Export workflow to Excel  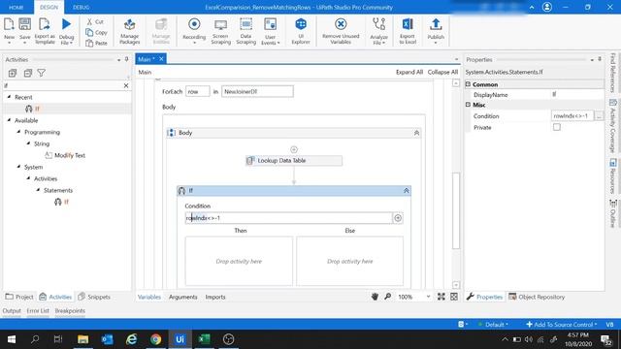click(408, 31)
